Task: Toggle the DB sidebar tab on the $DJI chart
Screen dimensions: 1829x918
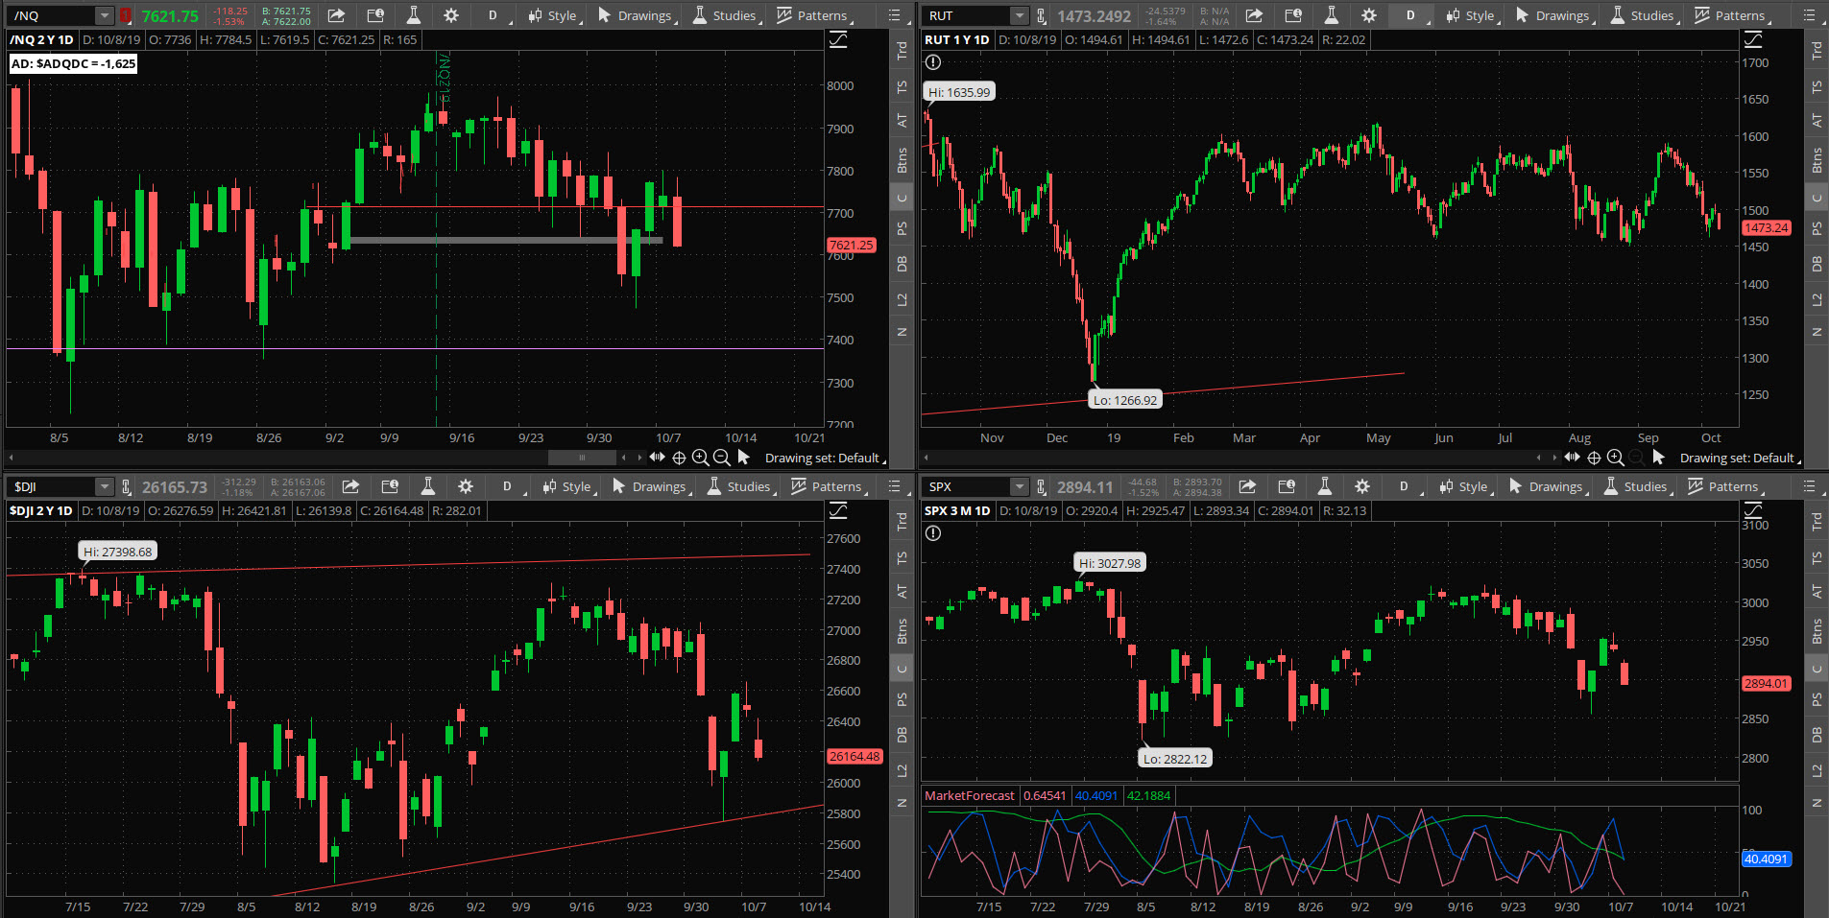Action: point(902,735)
